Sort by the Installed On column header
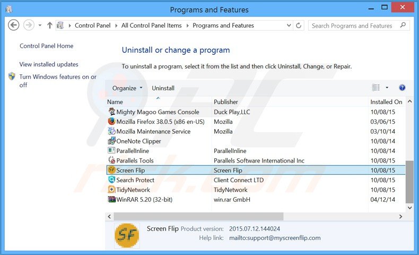419x255 pixels. pos(387,102)
